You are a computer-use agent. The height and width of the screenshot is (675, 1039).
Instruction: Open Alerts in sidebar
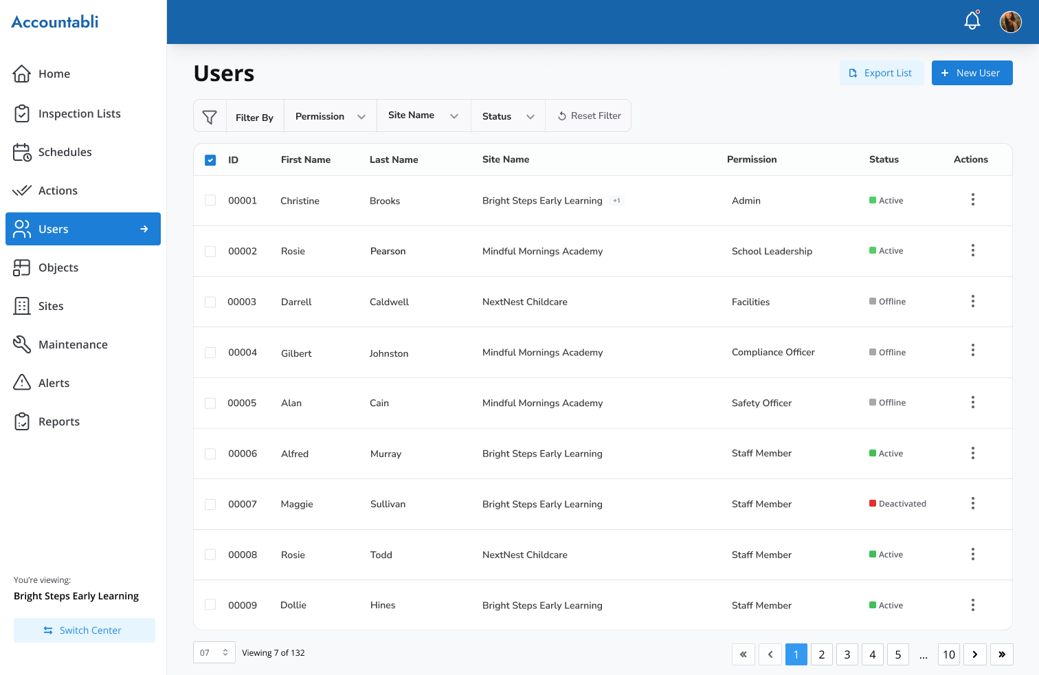tap(83, 383)
